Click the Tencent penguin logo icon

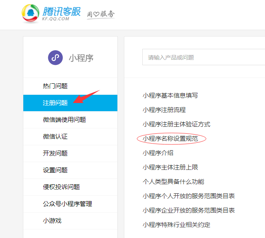point(30,13)
